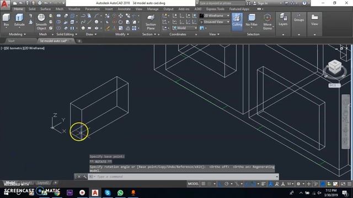The width and height of the screenshot is (353, 198).
Task: Click the ViewCube in the drawing area
Action: pyautogui.click(x=335, y=67)
